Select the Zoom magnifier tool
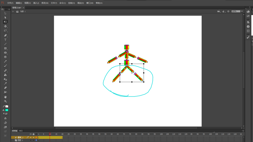This screenshot has height=142, width=253. [5, 101]
